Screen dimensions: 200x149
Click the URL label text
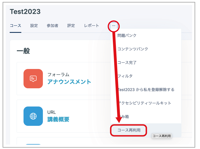pyautogui.click(x=51, y=112)
